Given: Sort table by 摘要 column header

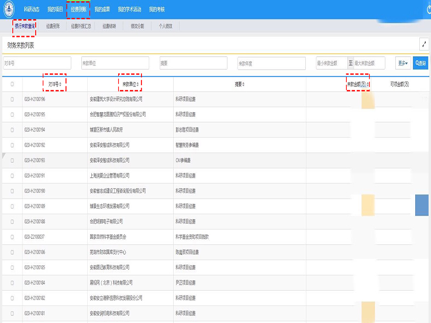Looking at the screenshot, I should [x=239, y=84].
